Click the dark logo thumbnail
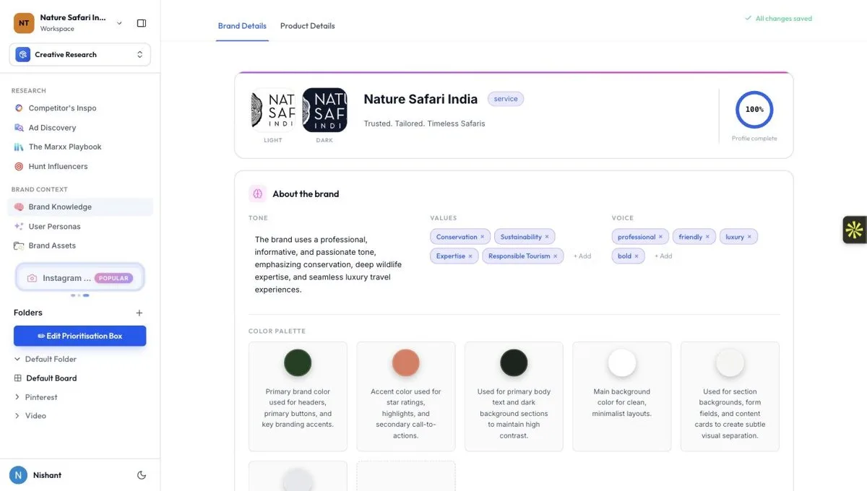The width and height of the screenshot is (867, 491). [x=324, y=110]
